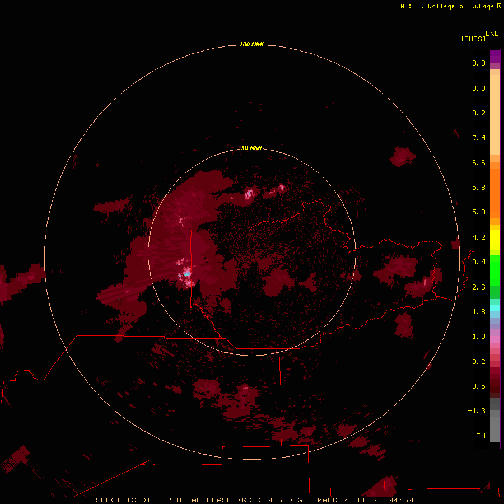Viewport: 504px width, 504px height.
Task: Click the -1.3 scale value
Action: click(477, 411)
